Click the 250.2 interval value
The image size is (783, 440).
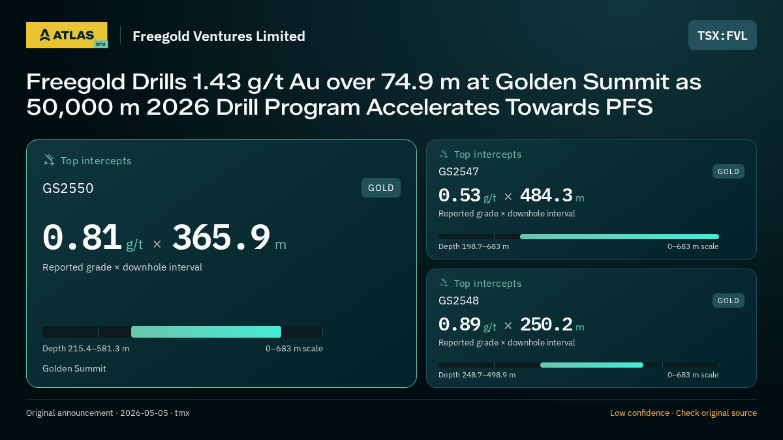point(546,325)
